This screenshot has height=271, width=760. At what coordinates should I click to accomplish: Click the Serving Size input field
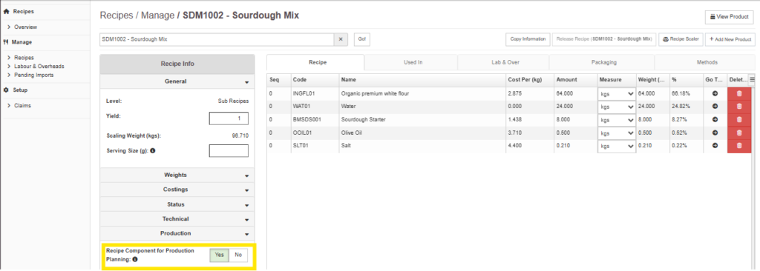(x=229, y=151)
